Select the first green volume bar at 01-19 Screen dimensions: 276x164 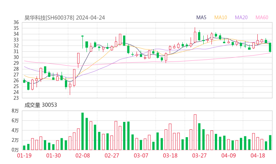pyautogui.click(x=24, y=148)
